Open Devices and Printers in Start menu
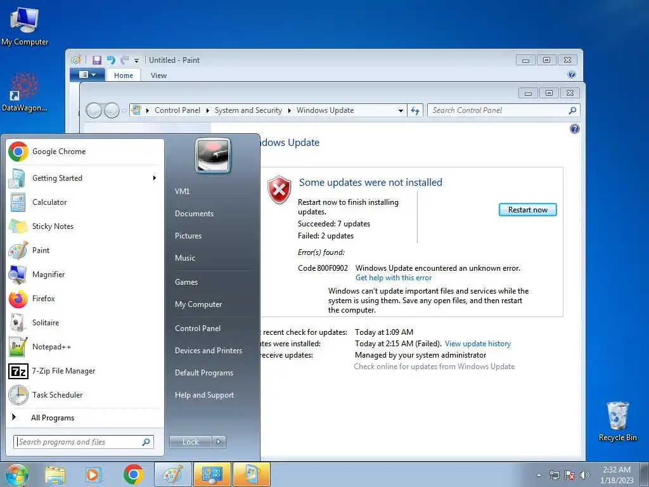The image size is (649, 487). pos(209,351)
